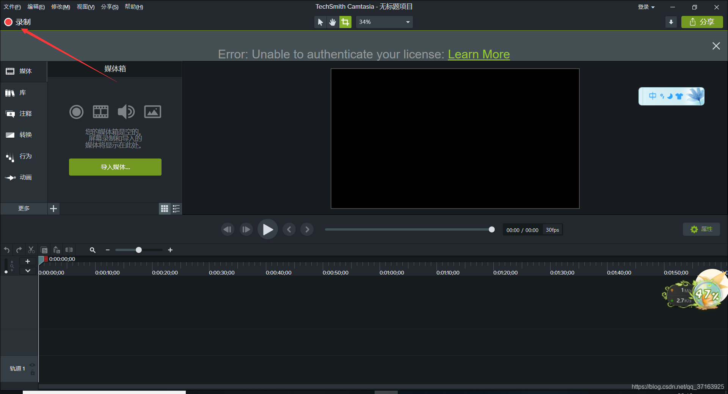
Task: Click the playback scrubber handle
Action: (x=492, y=229)
